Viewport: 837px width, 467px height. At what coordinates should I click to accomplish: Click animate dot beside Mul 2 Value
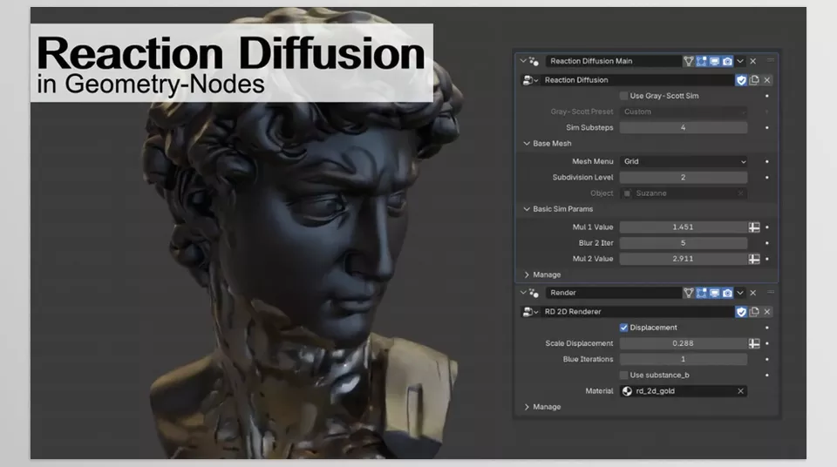tap(767, 259)
